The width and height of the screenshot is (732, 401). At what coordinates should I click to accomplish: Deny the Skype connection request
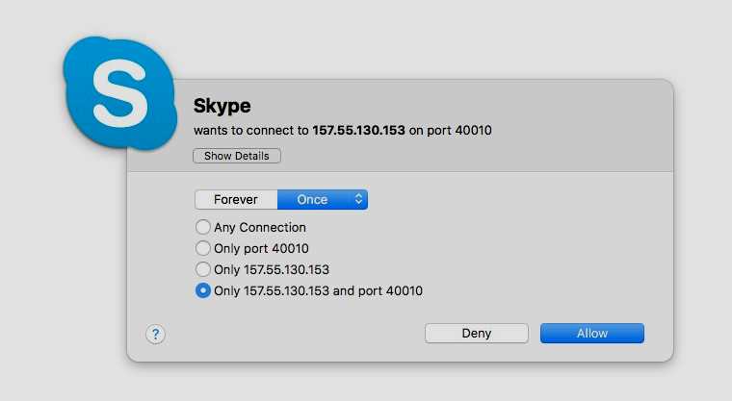(477, 334)
